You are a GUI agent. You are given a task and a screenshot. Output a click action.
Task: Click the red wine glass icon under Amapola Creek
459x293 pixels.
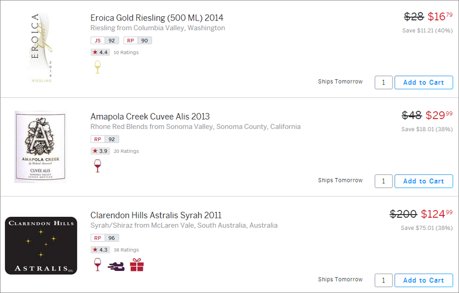click(x=98, y=166)
